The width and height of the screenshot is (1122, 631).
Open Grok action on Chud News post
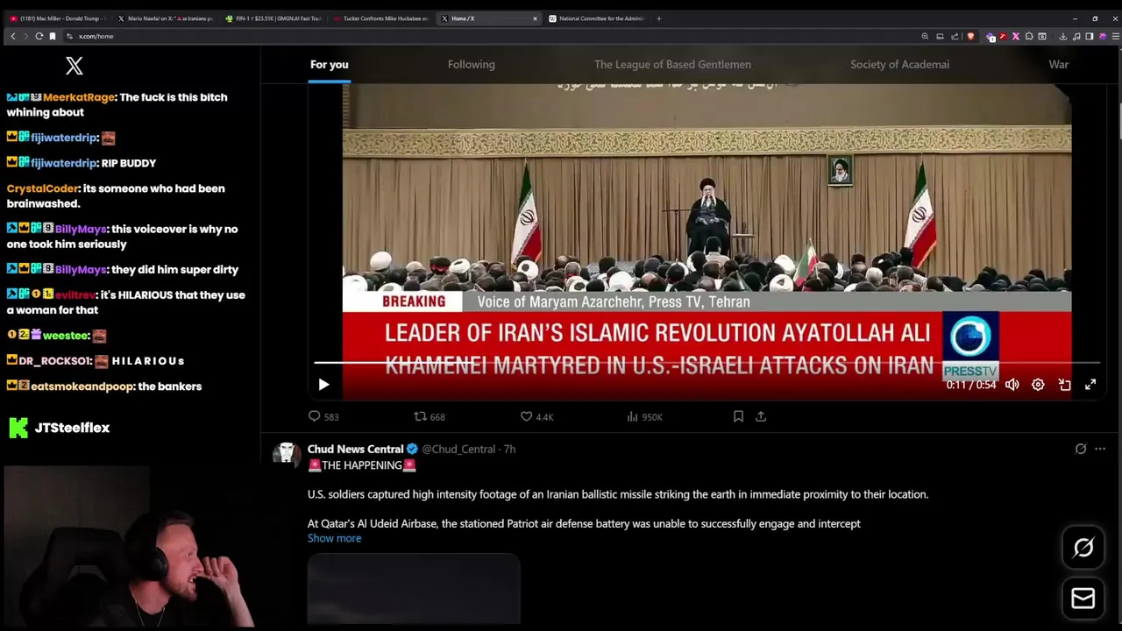pyautogui.click(x=1081, y=449)
